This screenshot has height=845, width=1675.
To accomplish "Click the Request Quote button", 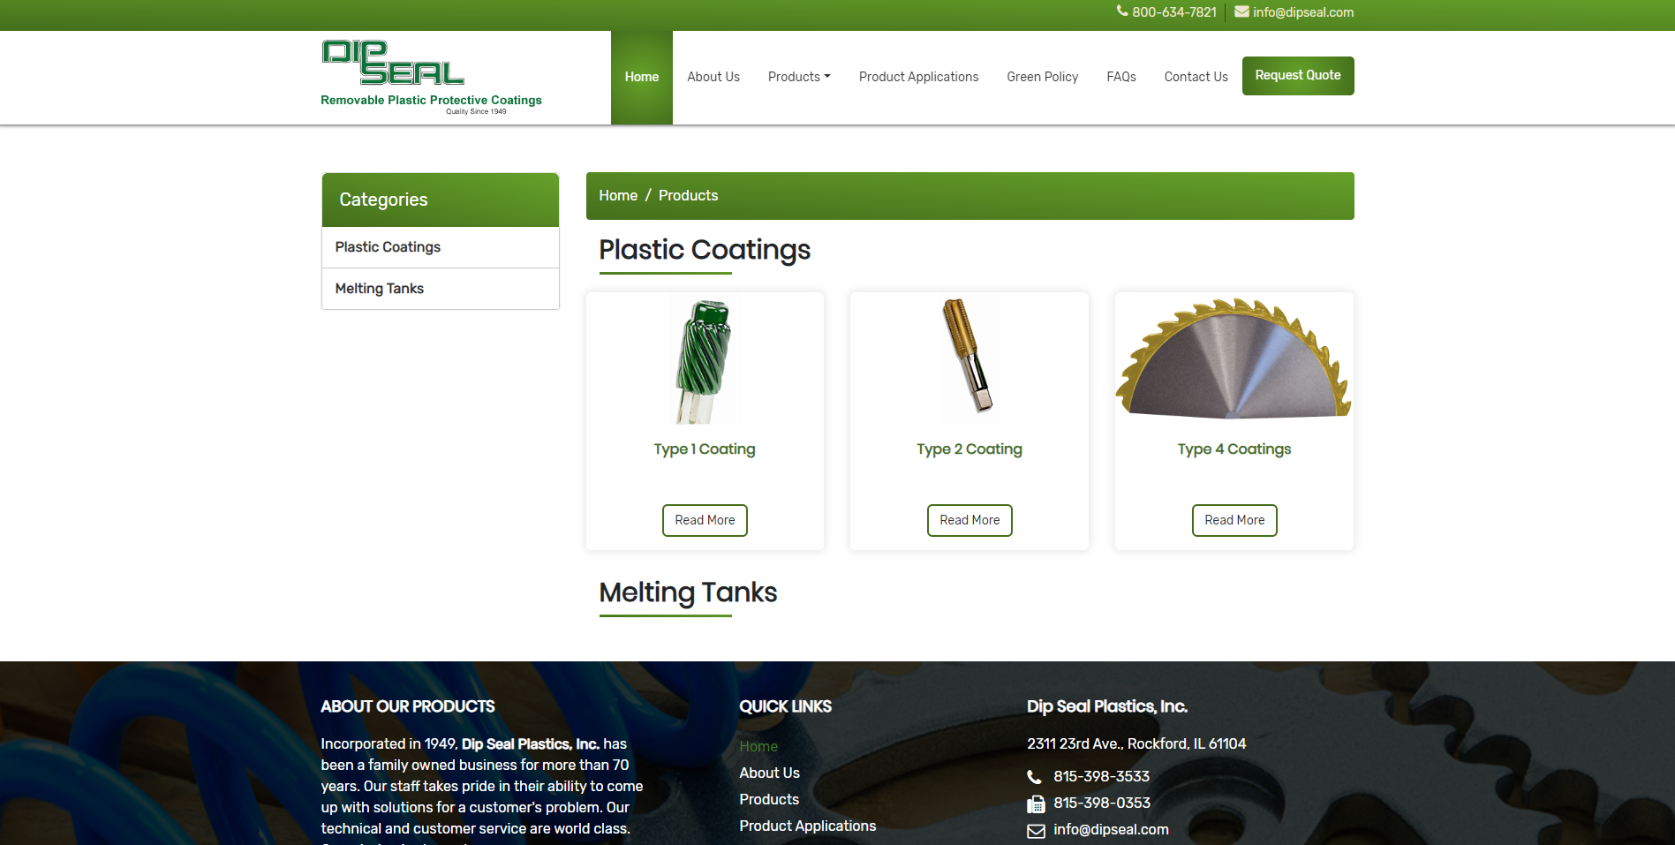I will tap(1297, 76).
